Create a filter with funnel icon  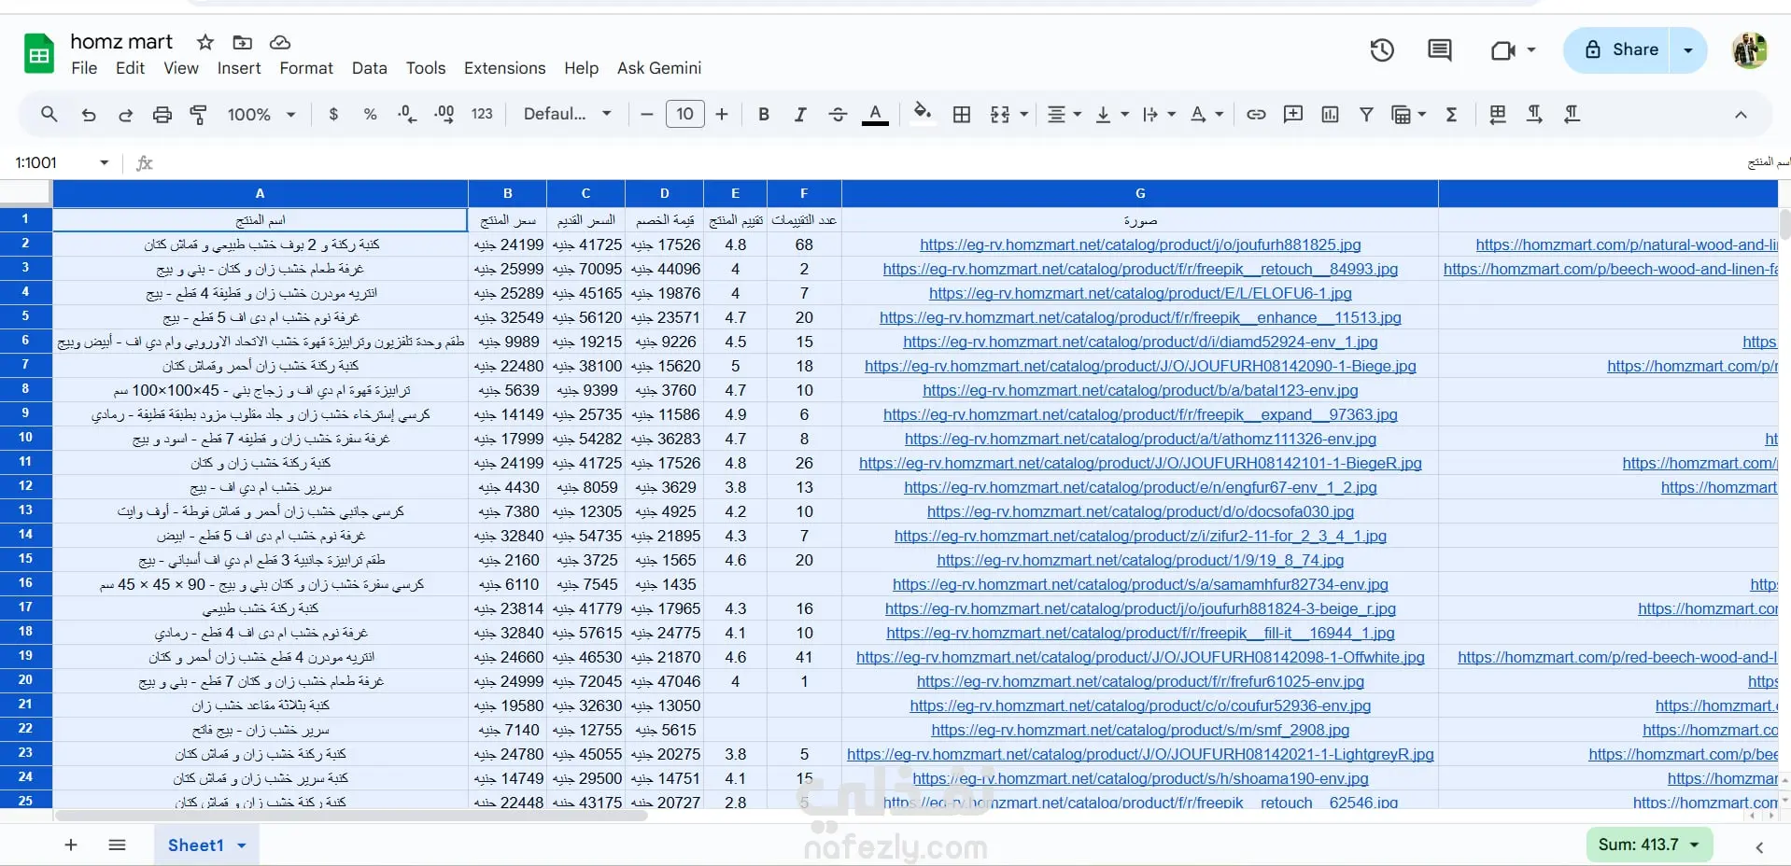[x=1366, y=114]
